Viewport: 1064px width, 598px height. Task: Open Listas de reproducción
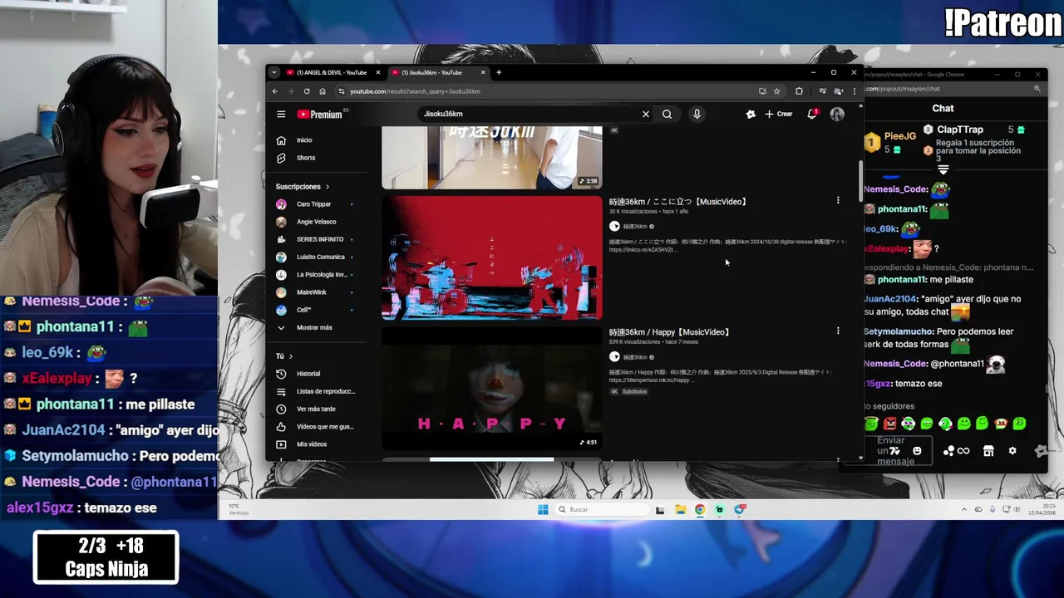(x=325, y=391)
